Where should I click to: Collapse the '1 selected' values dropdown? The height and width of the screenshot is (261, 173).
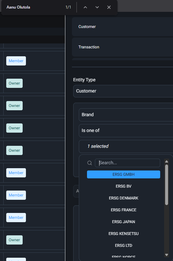click(x=126, y=146)
